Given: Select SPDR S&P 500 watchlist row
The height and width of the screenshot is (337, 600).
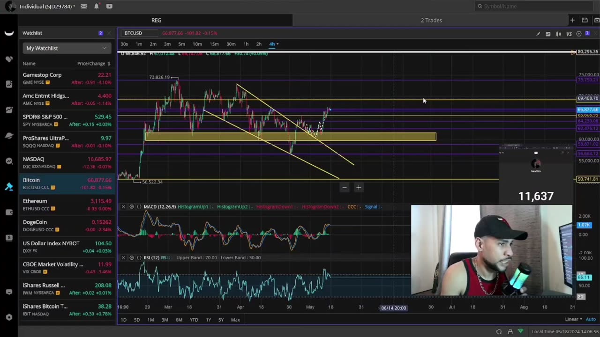Looking at the screenshot, I should [x=67, y=120].
